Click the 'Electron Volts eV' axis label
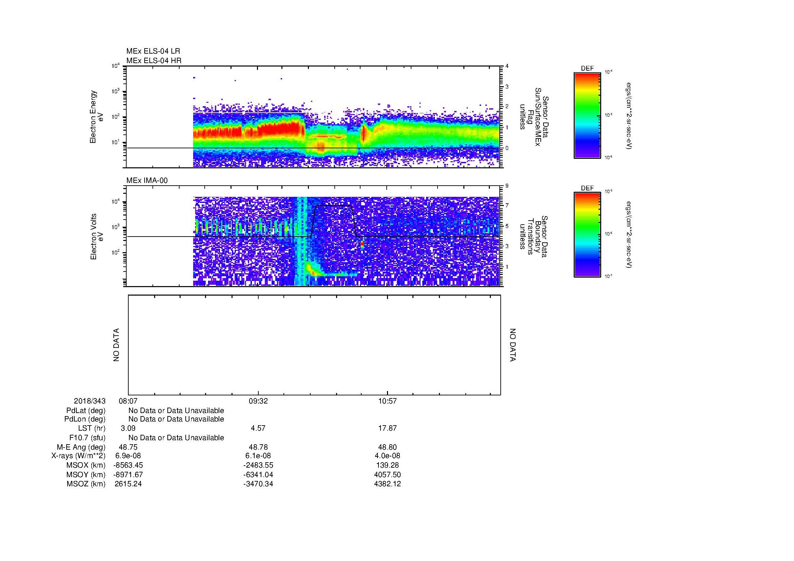 coord(97,237)
